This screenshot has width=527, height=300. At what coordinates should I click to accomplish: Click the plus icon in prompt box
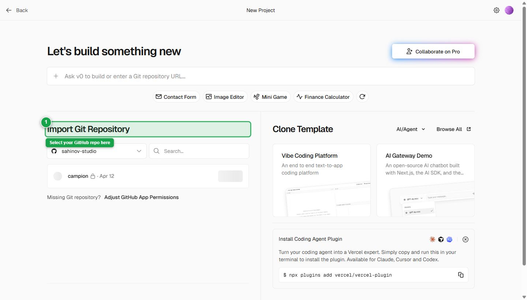pyautogui.click(x=56, y=76)
